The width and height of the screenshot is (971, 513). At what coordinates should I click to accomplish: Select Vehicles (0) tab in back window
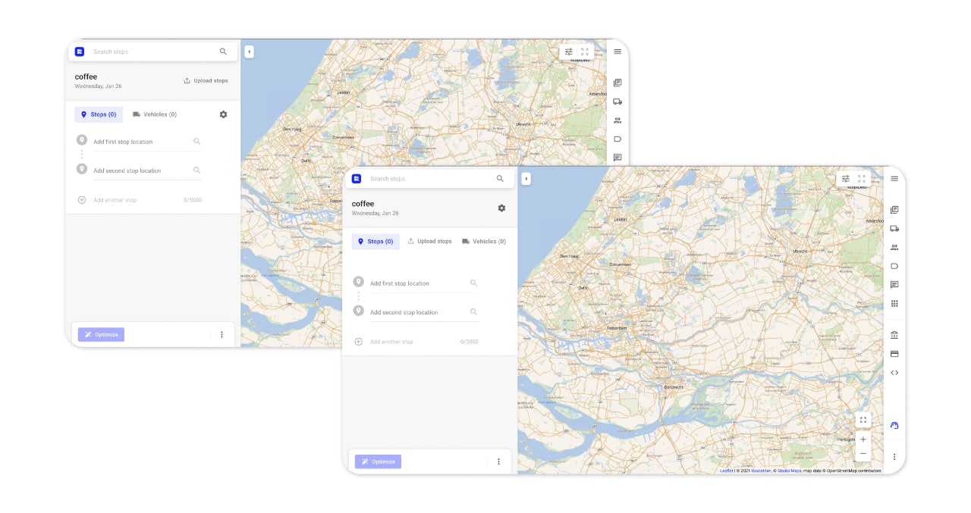coord(155,114)
